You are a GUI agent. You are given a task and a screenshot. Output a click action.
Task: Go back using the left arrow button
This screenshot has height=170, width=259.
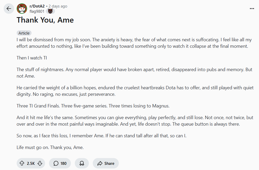point(9,9)
